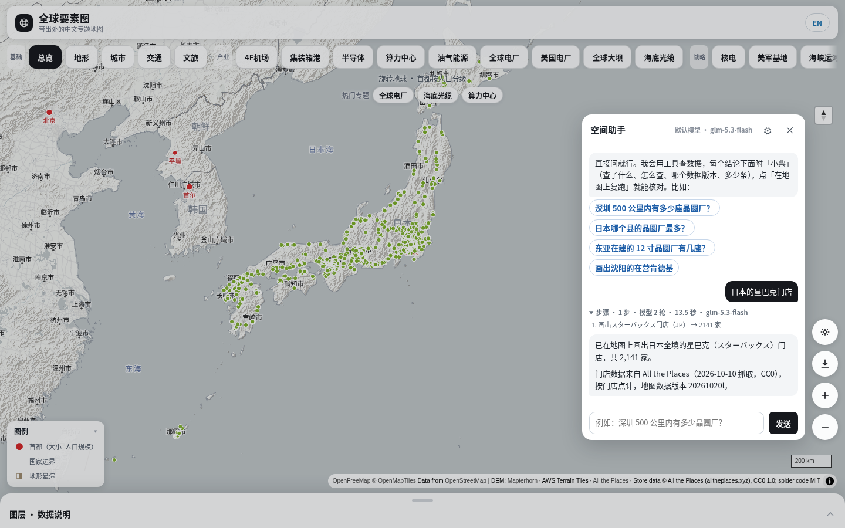This screenshot has width=845, height=528.
Task: Select the 总览 tab
Action: (45, 57)
